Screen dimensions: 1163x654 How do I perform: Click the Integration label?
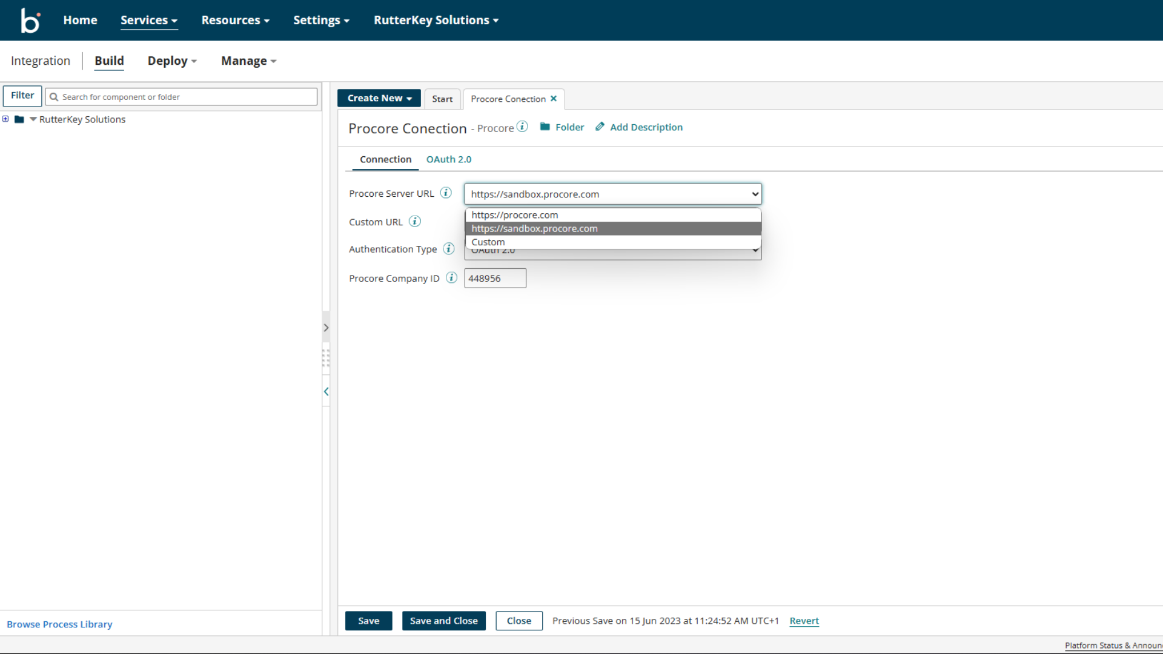point(41,61)
